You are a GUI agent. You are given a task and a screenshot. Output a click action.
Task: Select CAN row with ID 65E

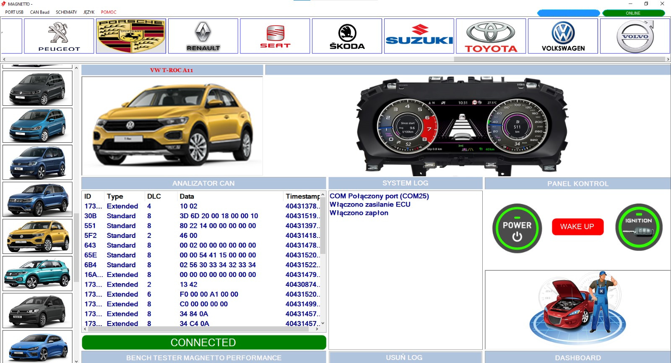pyautogui.click(x=202, y=255)
